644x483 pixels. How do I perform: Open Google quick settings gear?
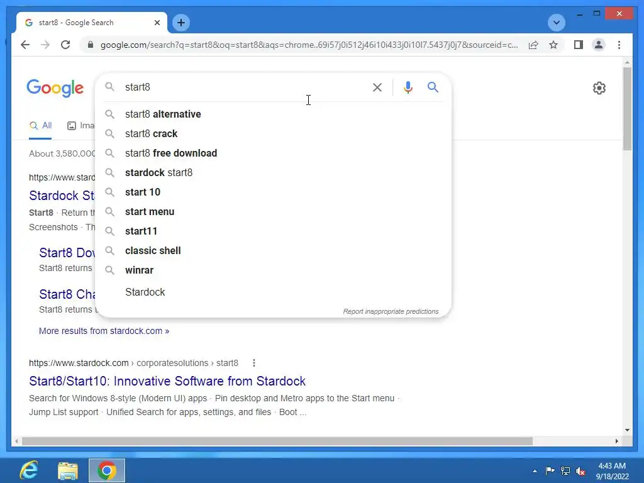tap(599, 88)
